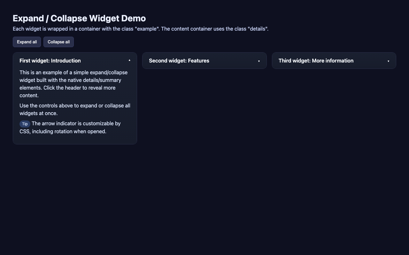Expand the Third widget: More information panel
The width and height of the screenshot is (409, 255).
coord(334,61)
